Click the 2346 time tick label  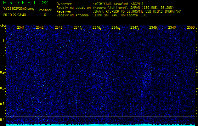pos(115,28)
